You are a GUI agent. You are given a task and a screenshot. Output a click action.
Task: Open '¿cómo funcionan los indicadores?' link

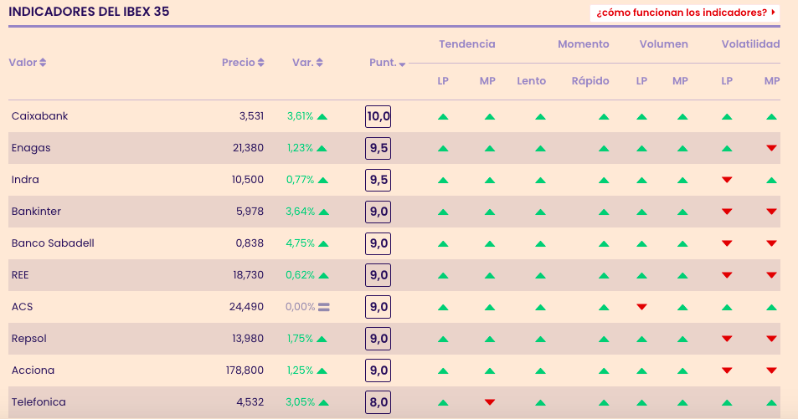685,13
